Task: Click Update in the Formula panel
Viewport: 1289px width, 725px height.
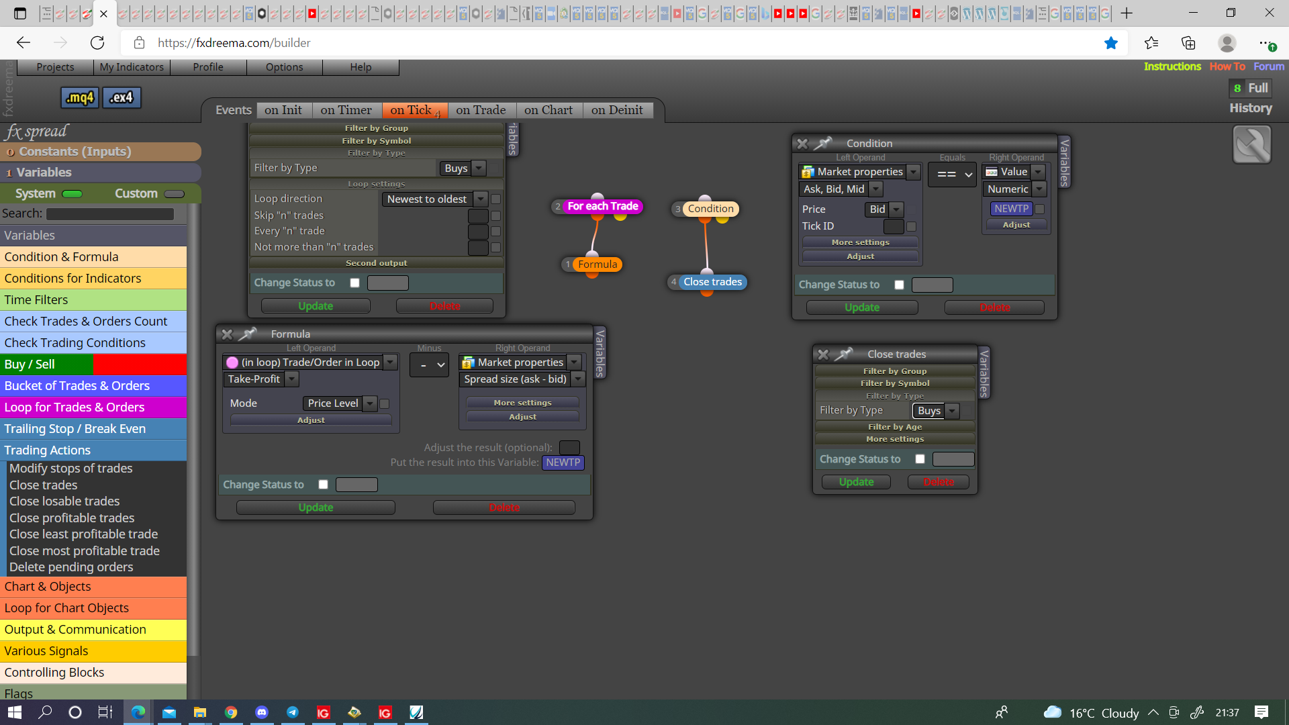Action: [x=316, y=507]
